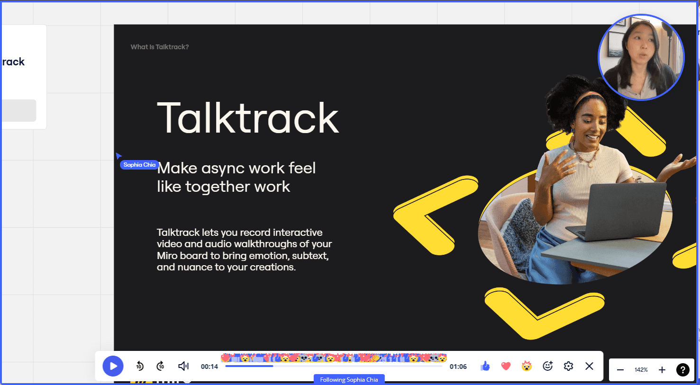Image resolution: width=700 pixels, height=385 pixels.
Task: Open the add emoji reaction picker
Action: [x=548, y=366]
